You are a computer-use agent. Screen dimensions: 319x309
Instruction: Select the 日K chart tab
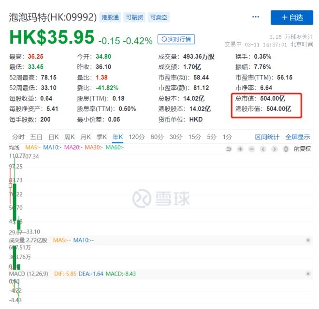coord(53,137)
